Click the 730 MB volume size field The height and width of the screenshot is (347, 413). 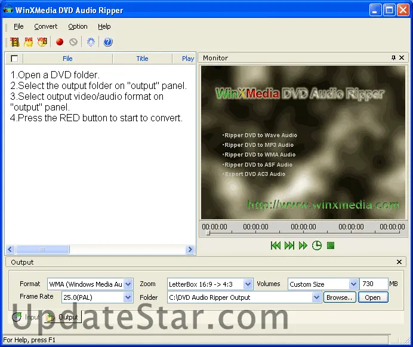click(374, 284)
